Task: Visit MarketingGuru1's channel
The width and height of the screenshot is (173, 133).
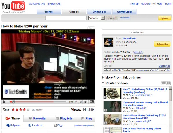Action: 144,95
